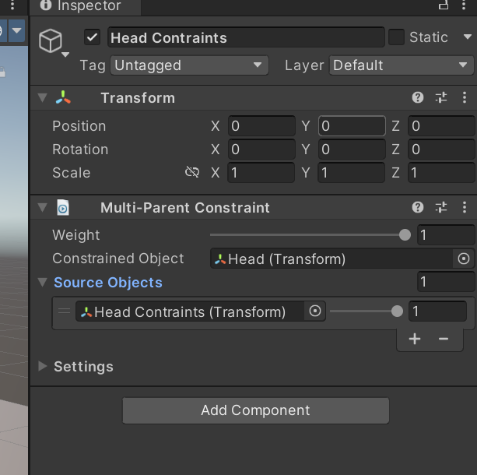The width and height of the screenshot is (477, 475).
Task: Open the Inspector panel three-dot menu
Action: click(x=464, y=5)
